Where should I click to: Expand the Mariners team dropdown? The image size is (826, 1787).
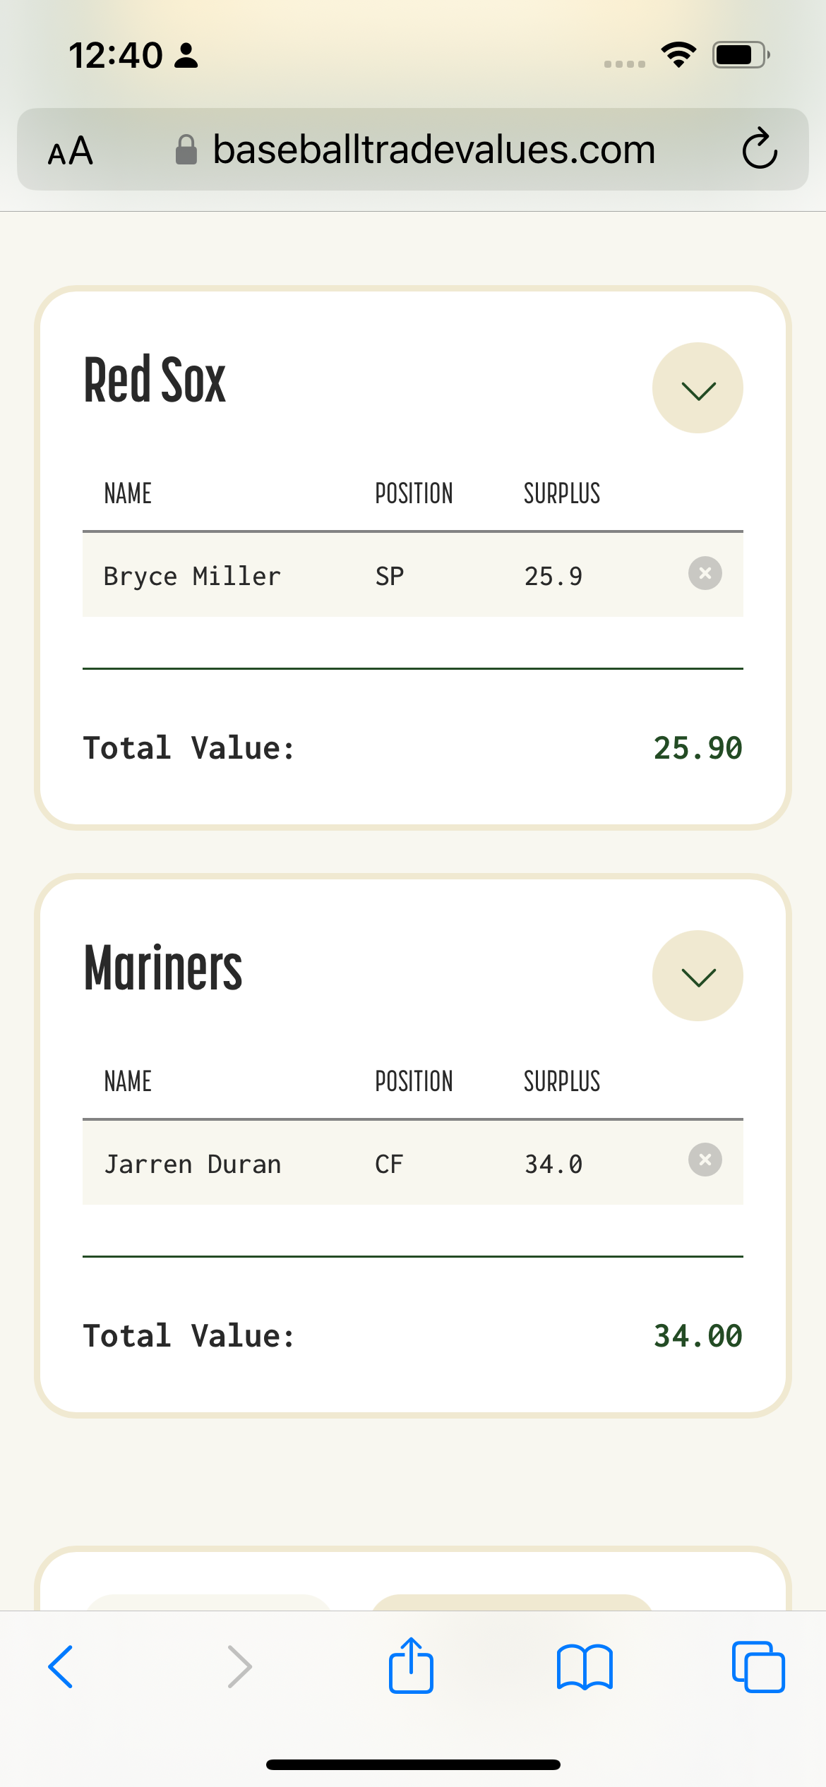coord(698,976)
